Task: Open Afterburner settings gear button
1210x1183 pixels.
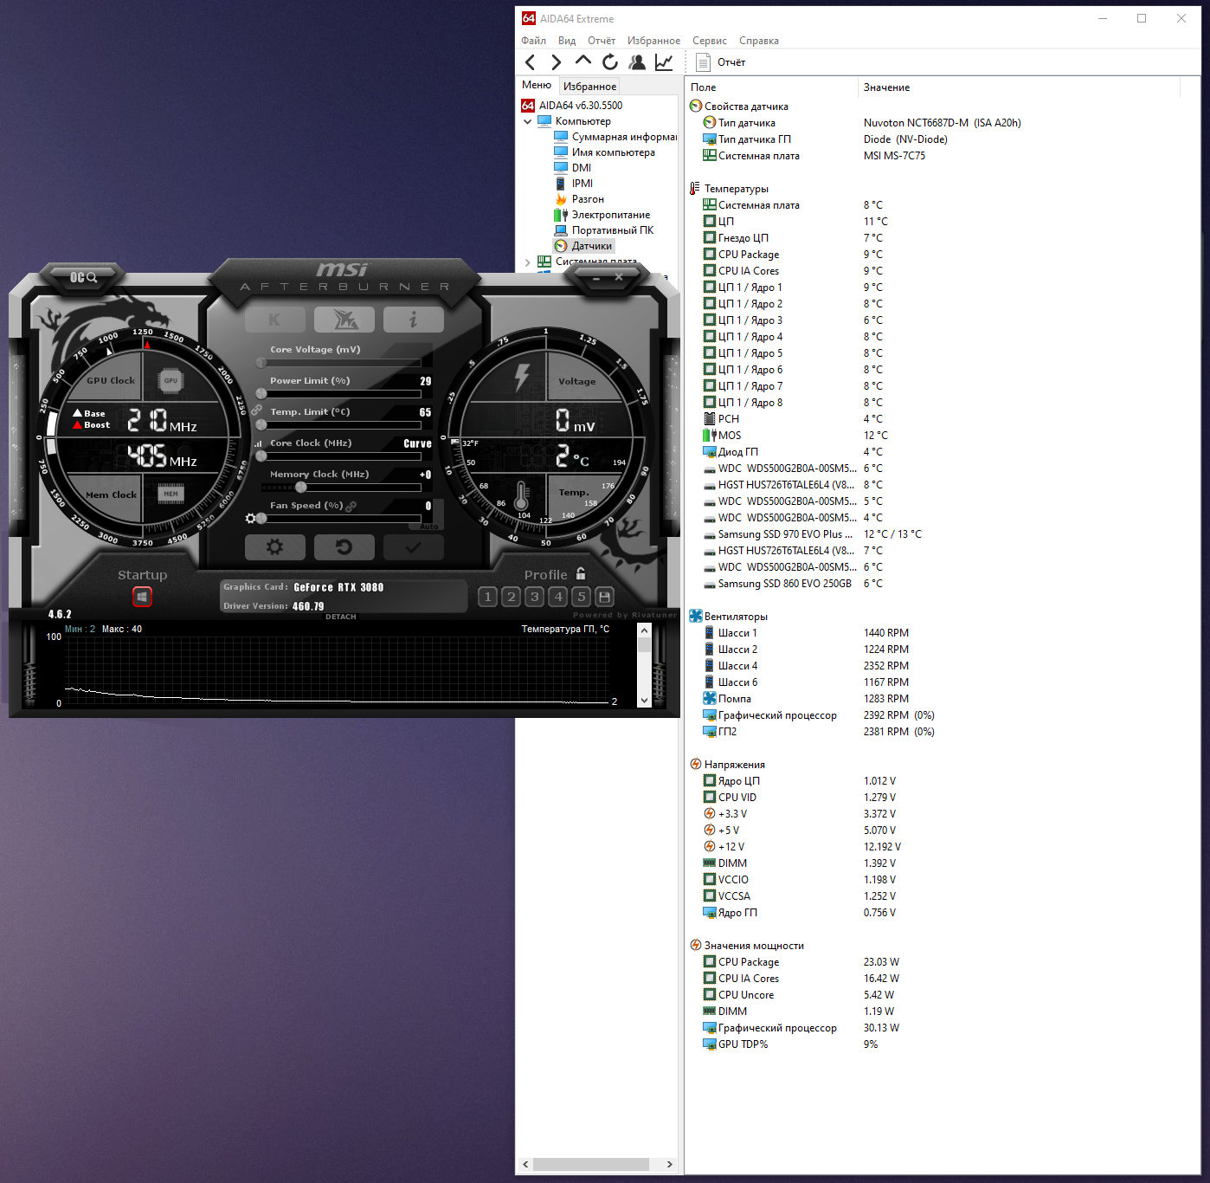Action: (274, 547)
